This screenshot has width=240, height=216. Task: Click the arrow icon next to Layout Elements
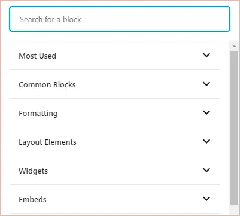(x=206, y=141)
